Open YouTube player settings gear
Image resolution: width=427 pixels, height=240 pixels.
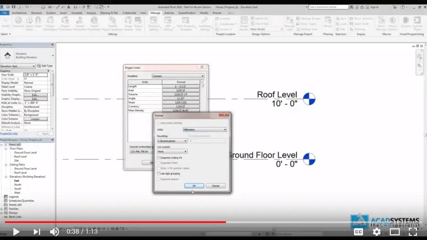[x=377, y=232]
